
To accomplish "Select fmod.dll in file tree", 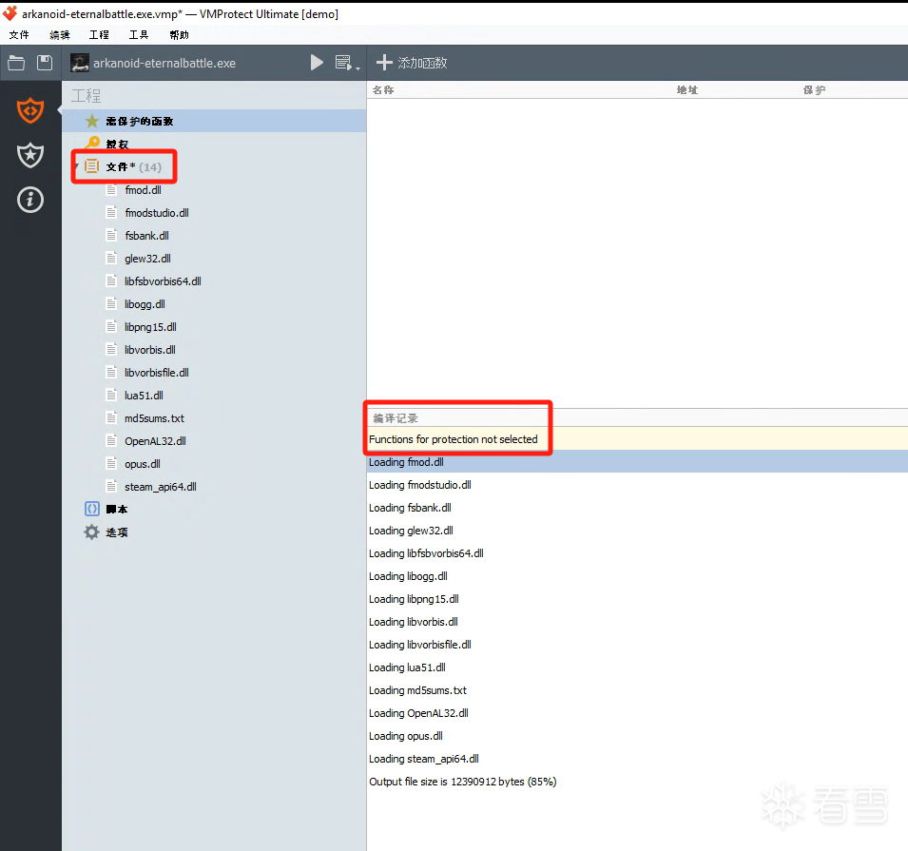I will click(x=143, y=190).
